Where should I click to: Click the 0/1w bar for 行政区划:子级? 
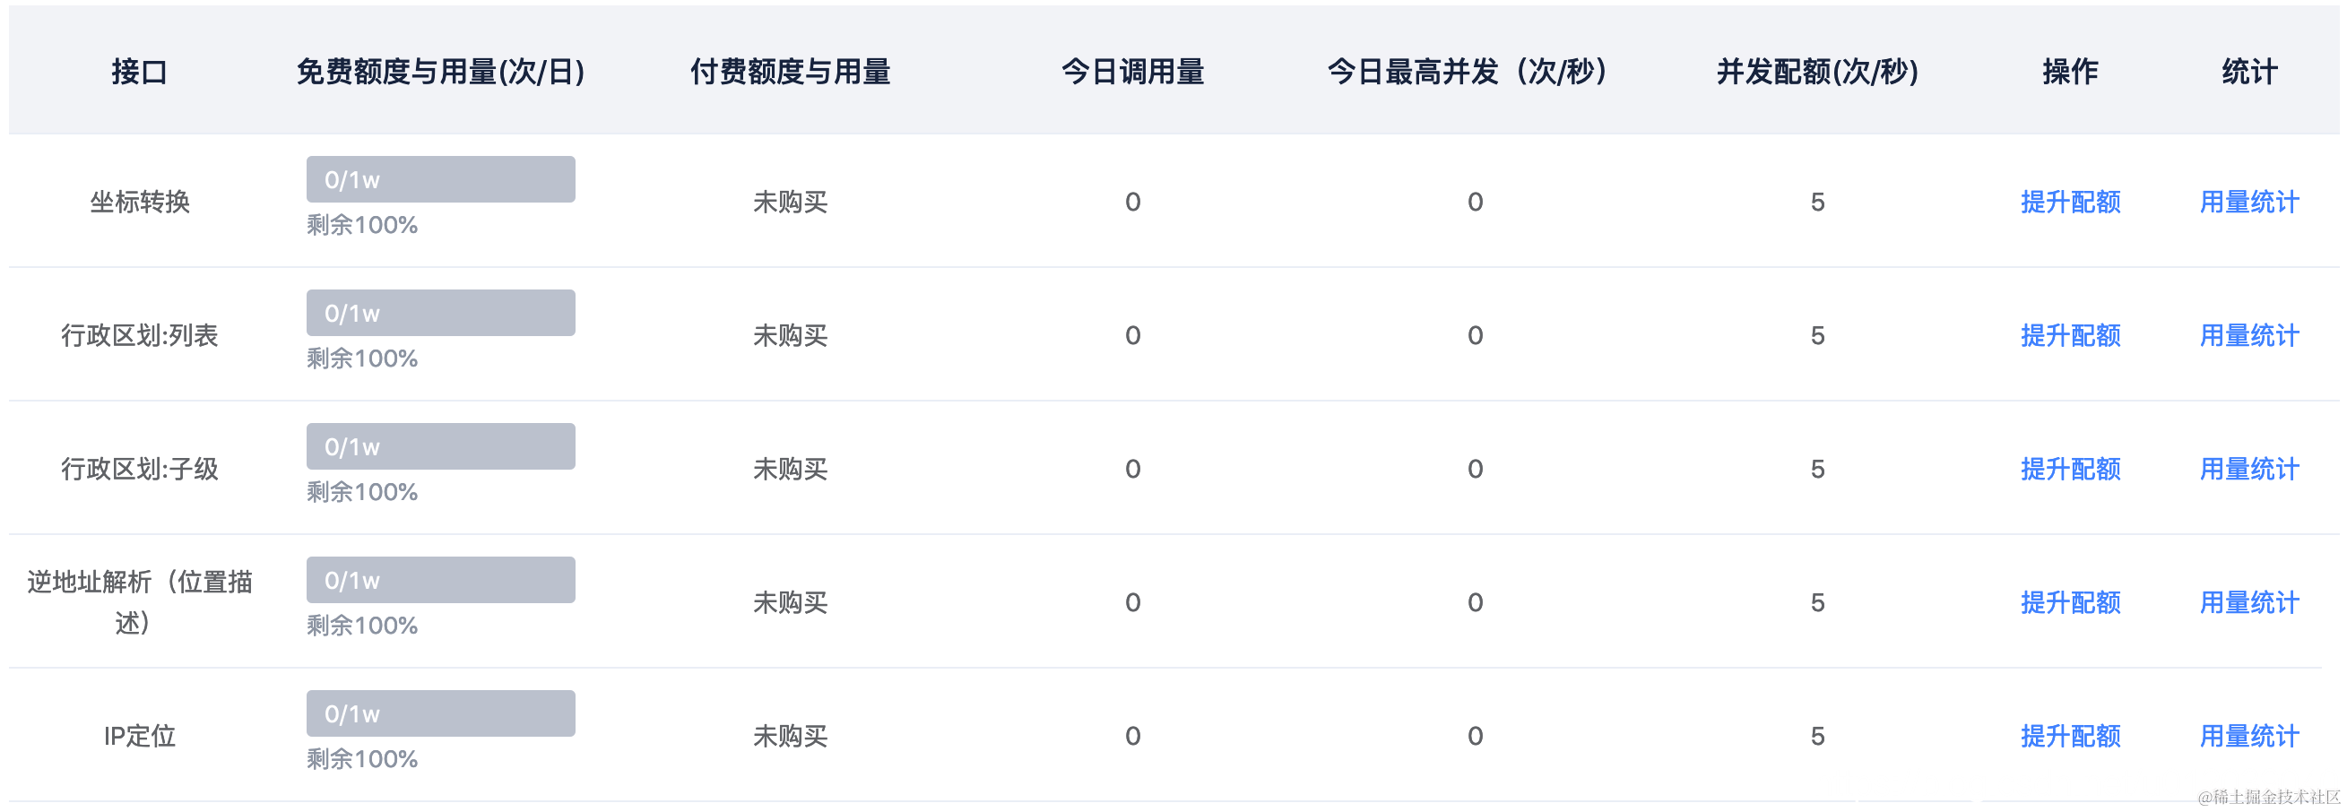(441, 445)
